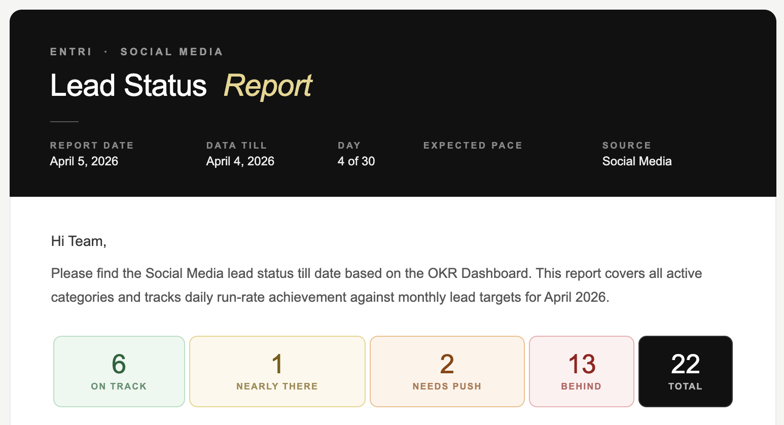Select the number 6 inside the green card
Screen dimensions: 784x425
pos(119,363)
